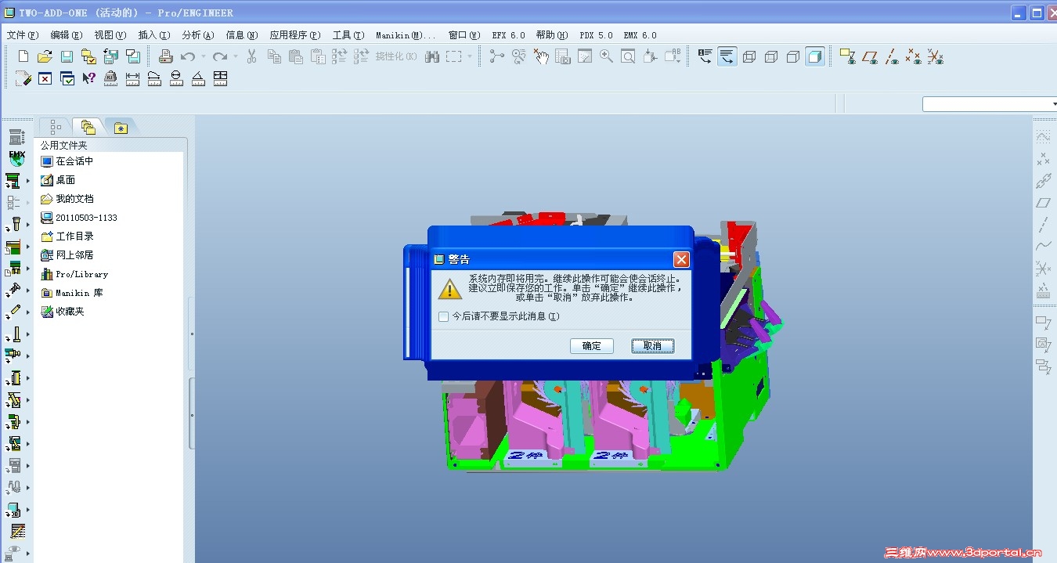Open the Edit (编辑) menu
The height and width of the screenshot is (563, 1057).
67,35
